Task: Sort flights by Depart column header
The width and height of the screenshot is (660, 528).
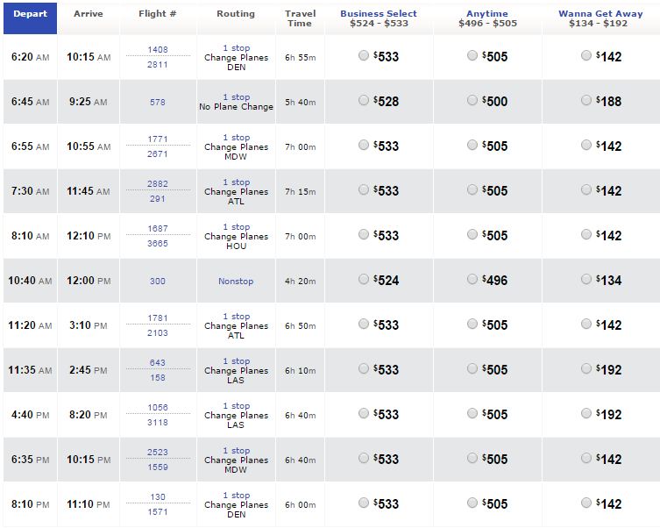Action: click(30, 14)
